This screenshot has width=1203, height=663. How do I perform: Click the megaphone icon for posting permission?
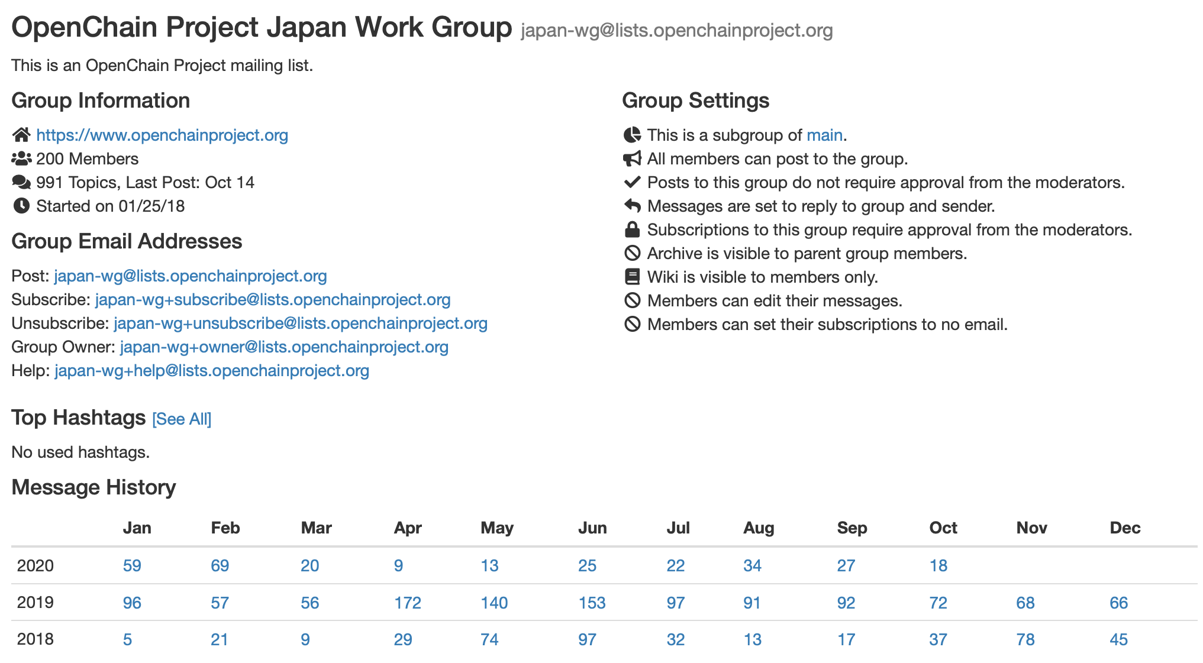pyautogui.click(x=633, y=159)
